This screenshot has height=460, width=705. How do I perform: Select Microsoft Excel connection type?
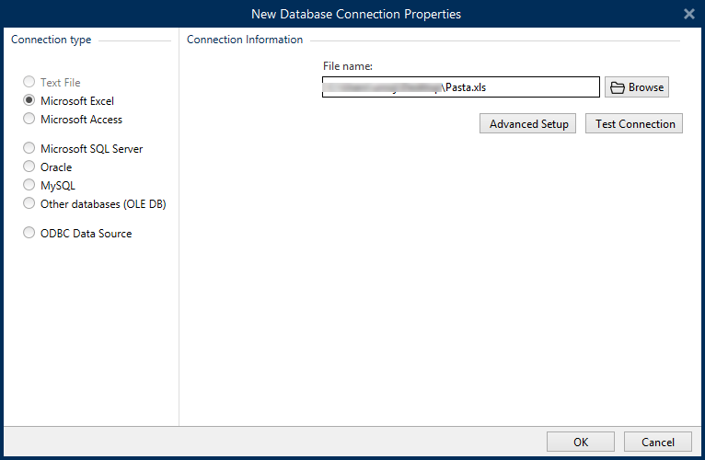tap(29, 101)
